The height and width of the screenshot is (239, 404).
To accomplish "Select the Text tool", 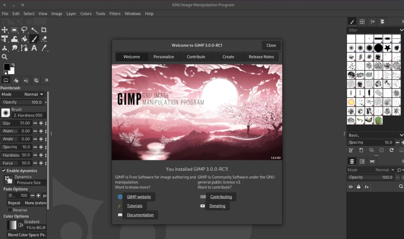I will point(34,48).
